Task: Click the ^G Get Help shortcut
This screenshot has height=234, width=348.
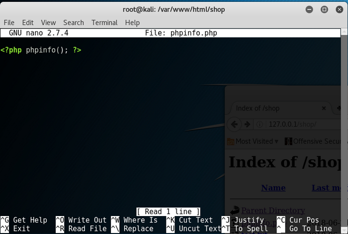Action: click(x=24, y=220)
